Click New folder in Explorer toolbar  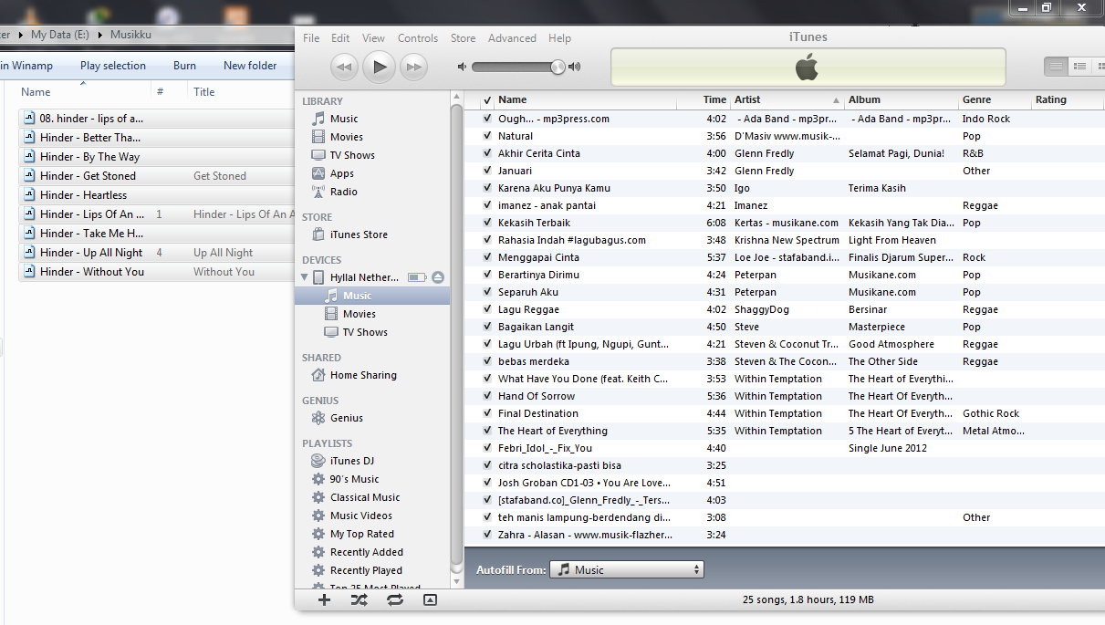pyautogui.click(x=250, y=66)
